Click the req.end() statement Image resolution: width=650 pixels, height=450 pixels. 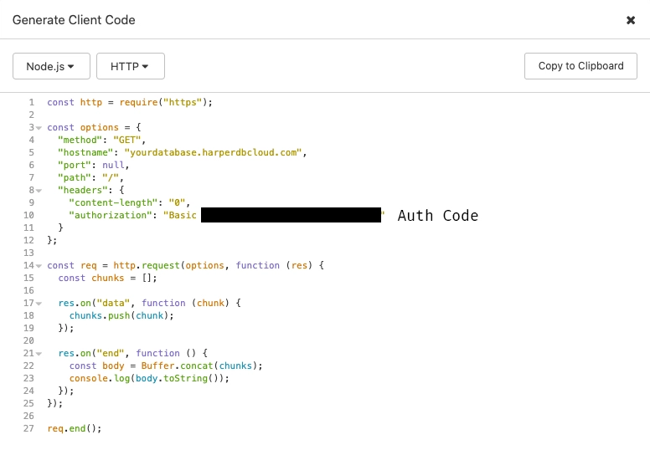75,428
